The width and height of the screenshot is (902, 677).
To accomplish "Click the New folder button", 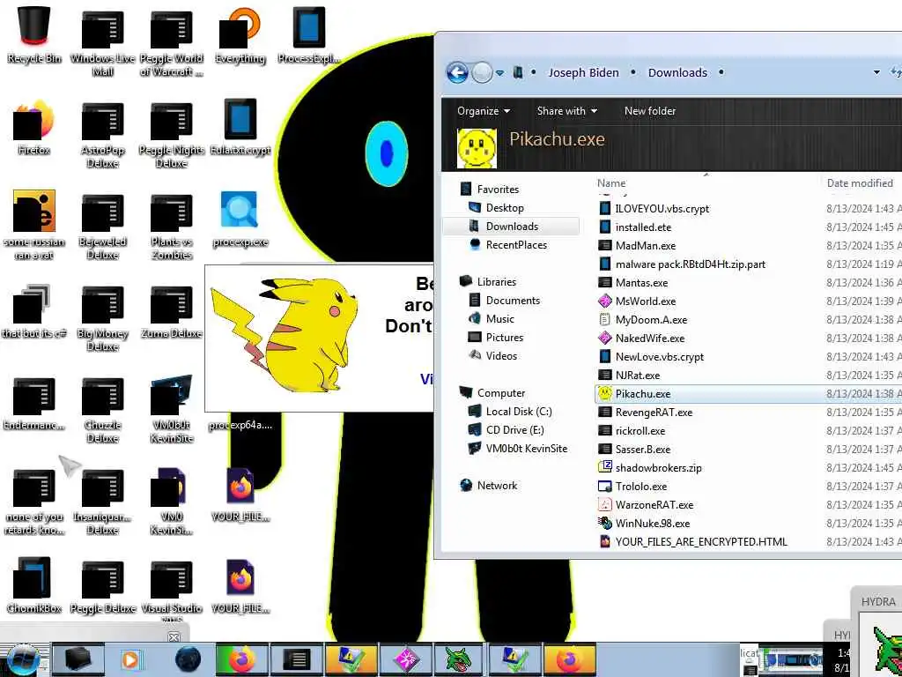I will (x=649, y=111).
